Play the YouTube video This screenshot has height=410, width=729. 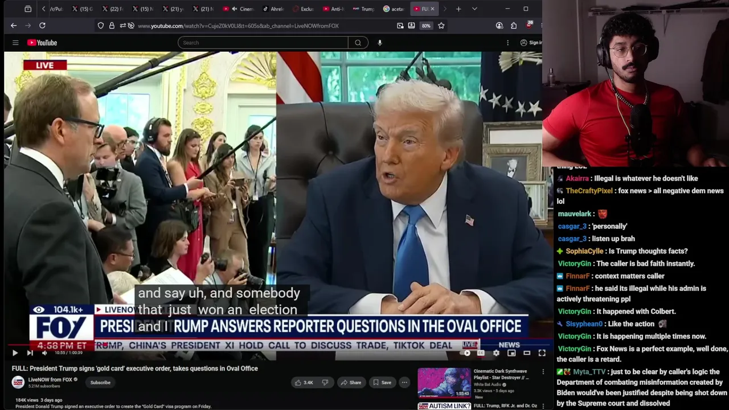pos(15,353)
